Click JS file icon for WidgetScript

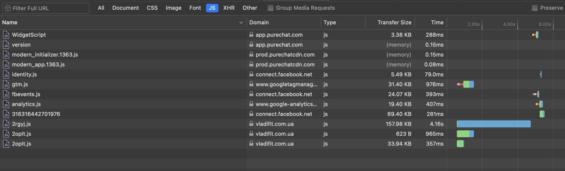point(6,35)
